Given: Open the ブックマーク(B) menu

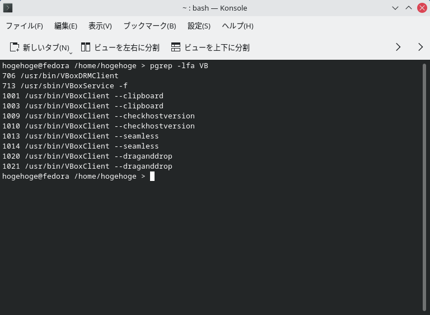Looking at the screenshot, I should (149, 26).
